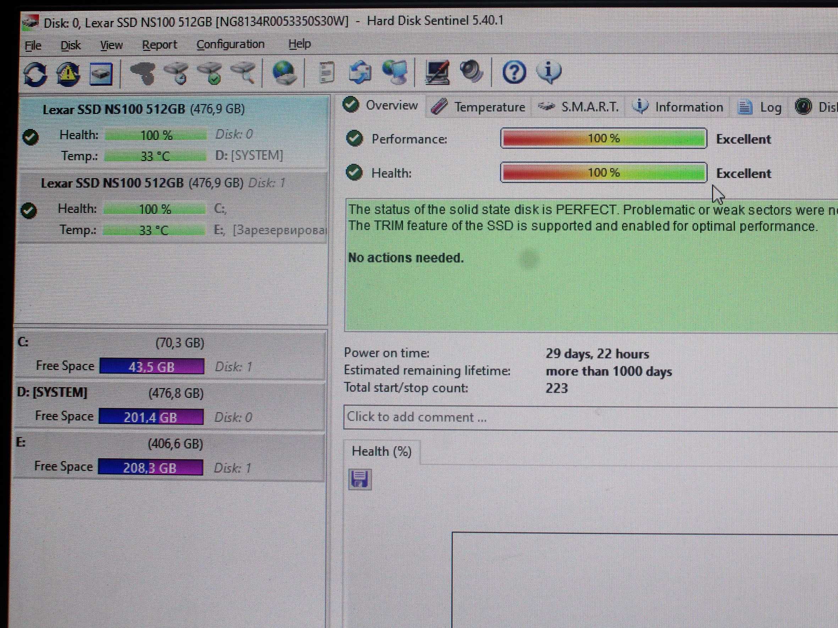The width and height of the screenshot is (838, 628).
Task: Click the 208,3 GB free space bar
Action: click(150, 467)
